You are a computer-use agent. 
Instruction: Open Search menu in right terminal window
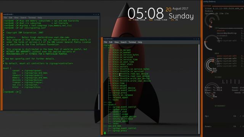[x=124, y=42]
